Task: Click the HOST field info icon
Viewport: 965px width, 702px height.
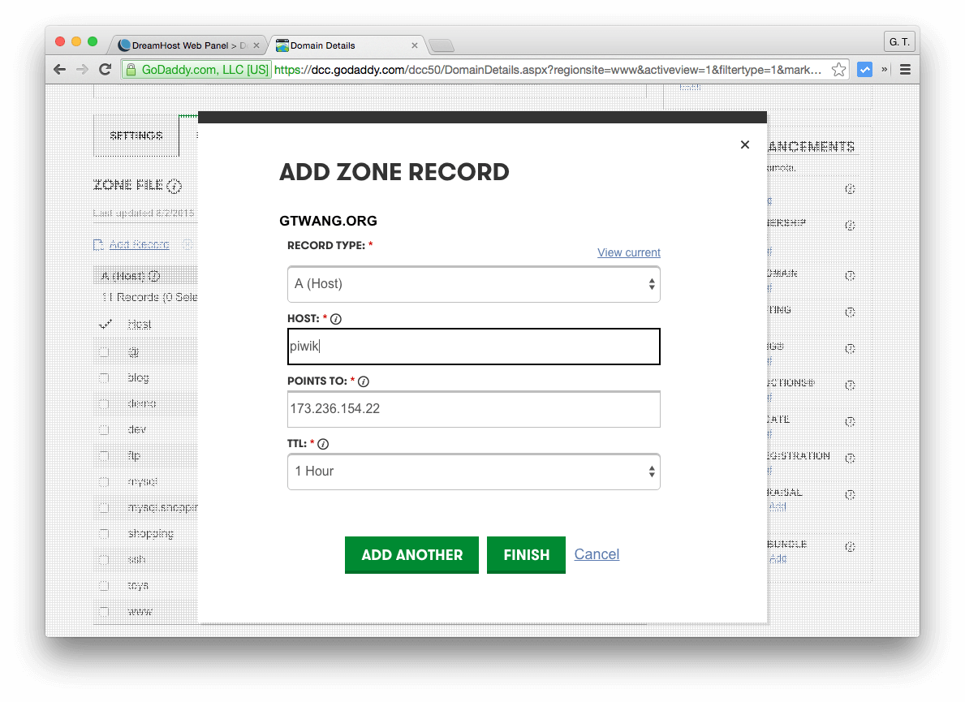Action: tap(336, 319)
